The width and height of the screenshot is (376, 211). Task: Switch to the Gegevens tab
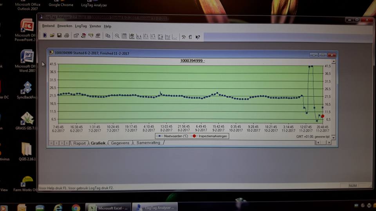coord(120,143)
